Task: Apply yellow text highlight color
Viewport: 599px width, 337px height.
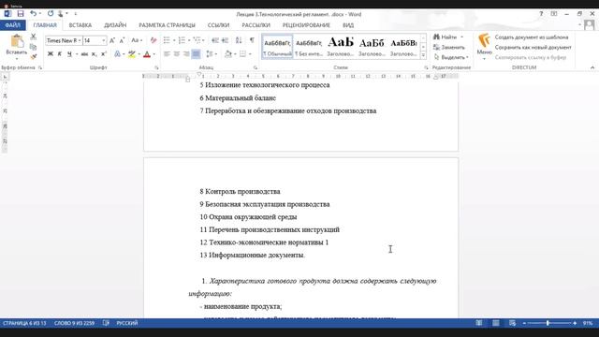Action: [132, 54]
